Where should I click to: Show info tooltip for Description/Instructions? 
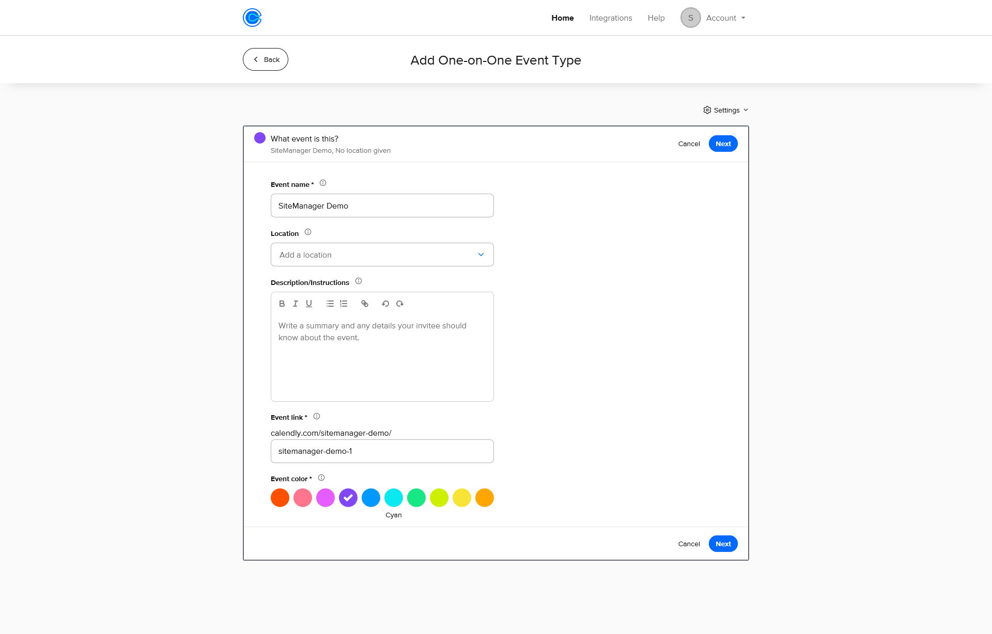point(359,281)
